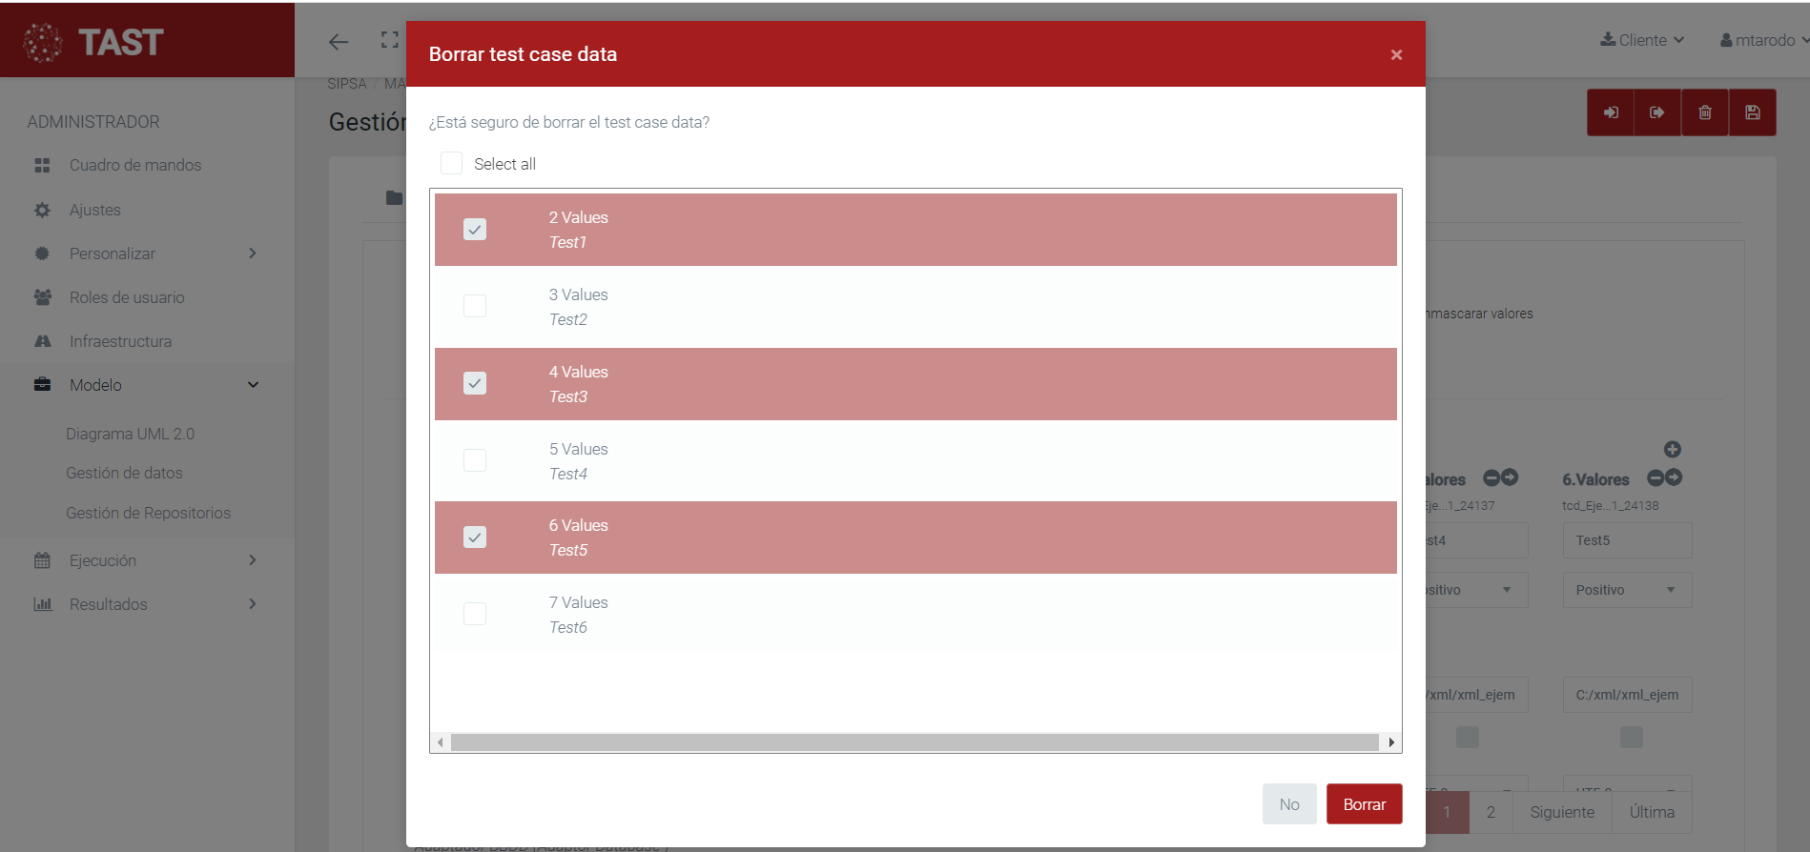Open Cuadro de mandos in sidebar
Screen dimensions: 1810x852
click(134, 165)
